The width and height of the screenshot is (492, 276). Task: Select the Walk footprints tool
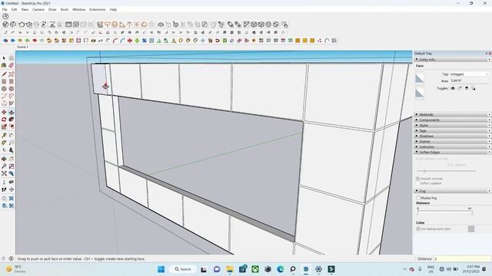(x=4, y=189)
